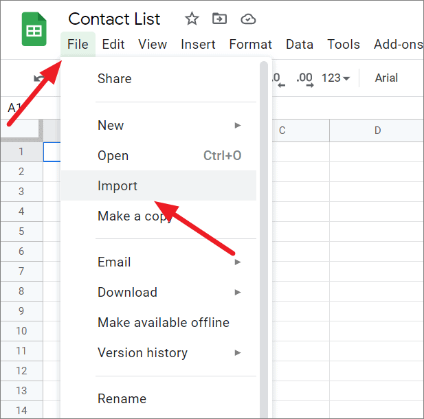Select Rename in the File menu
The width and height of the screenshot is (424, 419).
(122, 398)
